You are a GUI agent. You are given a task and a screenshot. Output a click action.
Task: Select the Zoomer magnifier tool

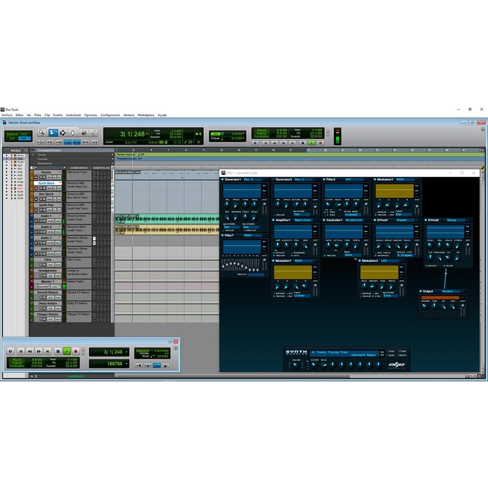[x=41, y=133]
